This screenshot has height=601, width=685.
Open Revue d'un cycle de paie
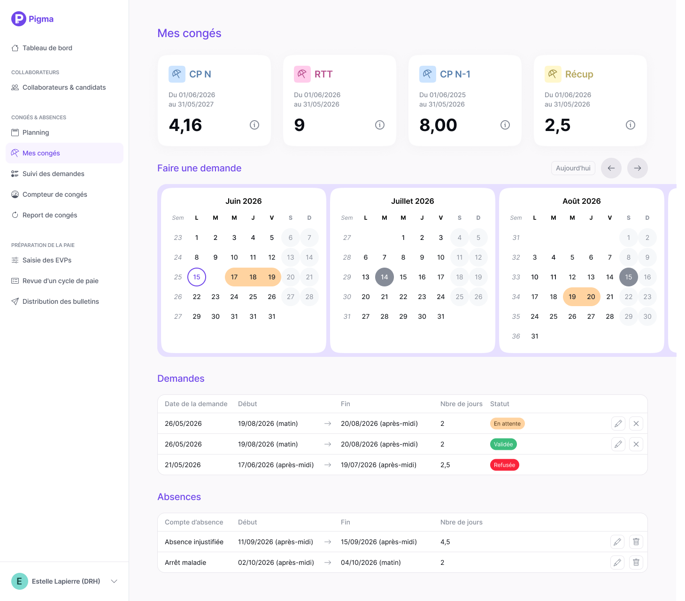[64, 281]
